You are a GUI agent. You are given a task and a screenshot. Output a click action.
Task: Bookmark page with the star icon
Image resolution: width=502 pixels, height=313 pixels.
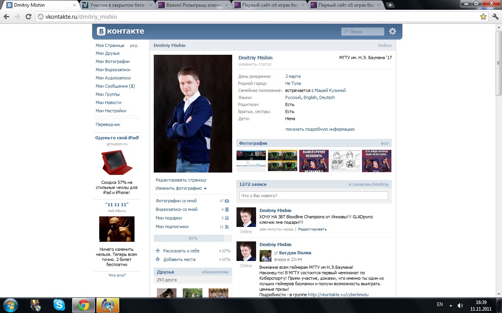pos(483,17)
